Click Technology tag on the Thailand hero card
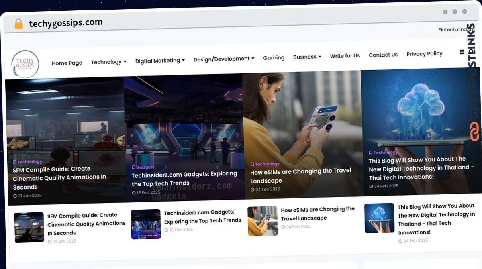Viewport: 482px width, 269px height. pyautogui.click(x=386, y=153)
